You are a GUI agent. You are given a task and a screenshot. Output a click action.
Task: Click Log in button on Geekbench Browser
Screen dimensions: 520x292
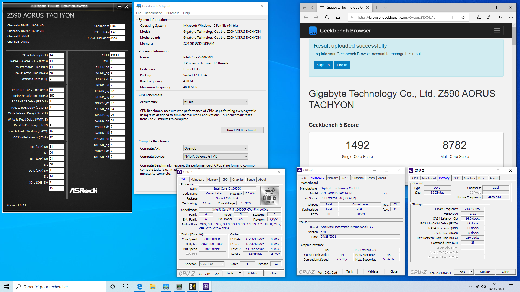pyautogui.click(x=342, y=65)
